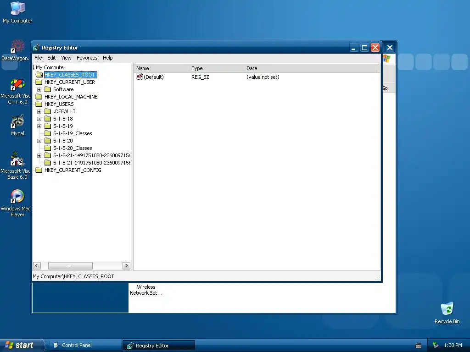Select the (Default) value name
The image size is (470, 352).
pos(154,77)
